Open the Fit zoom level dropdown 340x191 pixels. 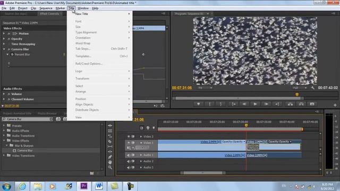tap(205, 88)
